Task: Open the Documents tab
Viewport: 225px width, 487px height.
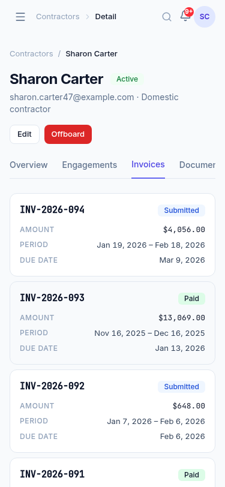Action: pyautogui.click(x=197, y=165)
